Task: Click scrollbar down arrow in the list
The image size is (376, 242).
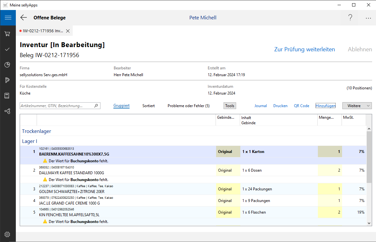Action: point(369,223)
